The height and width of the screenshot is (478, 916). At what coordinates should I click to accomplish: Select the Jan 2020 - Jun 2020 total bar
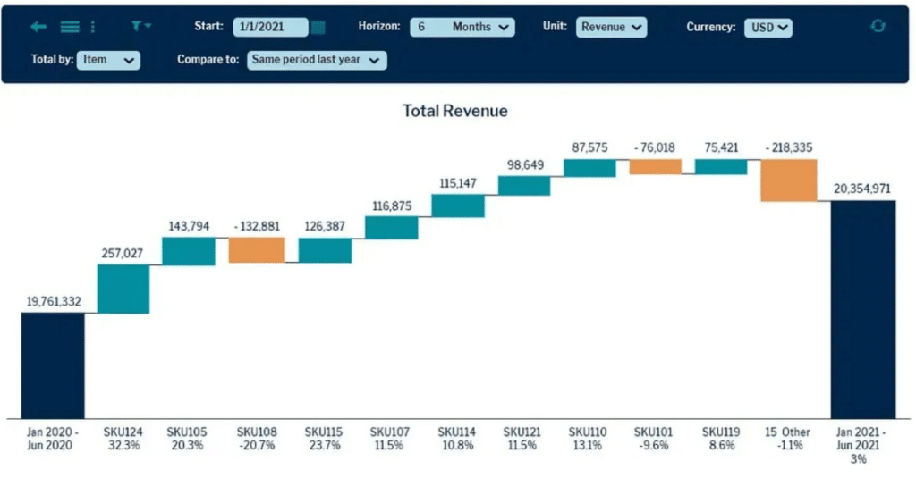click(x=53, y=365)
